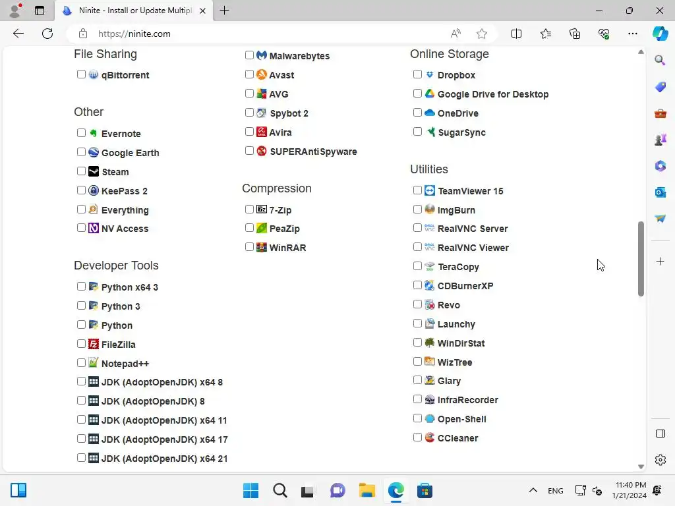
Task: Open the Windows Start menu
Action: (x=250, y=490)
